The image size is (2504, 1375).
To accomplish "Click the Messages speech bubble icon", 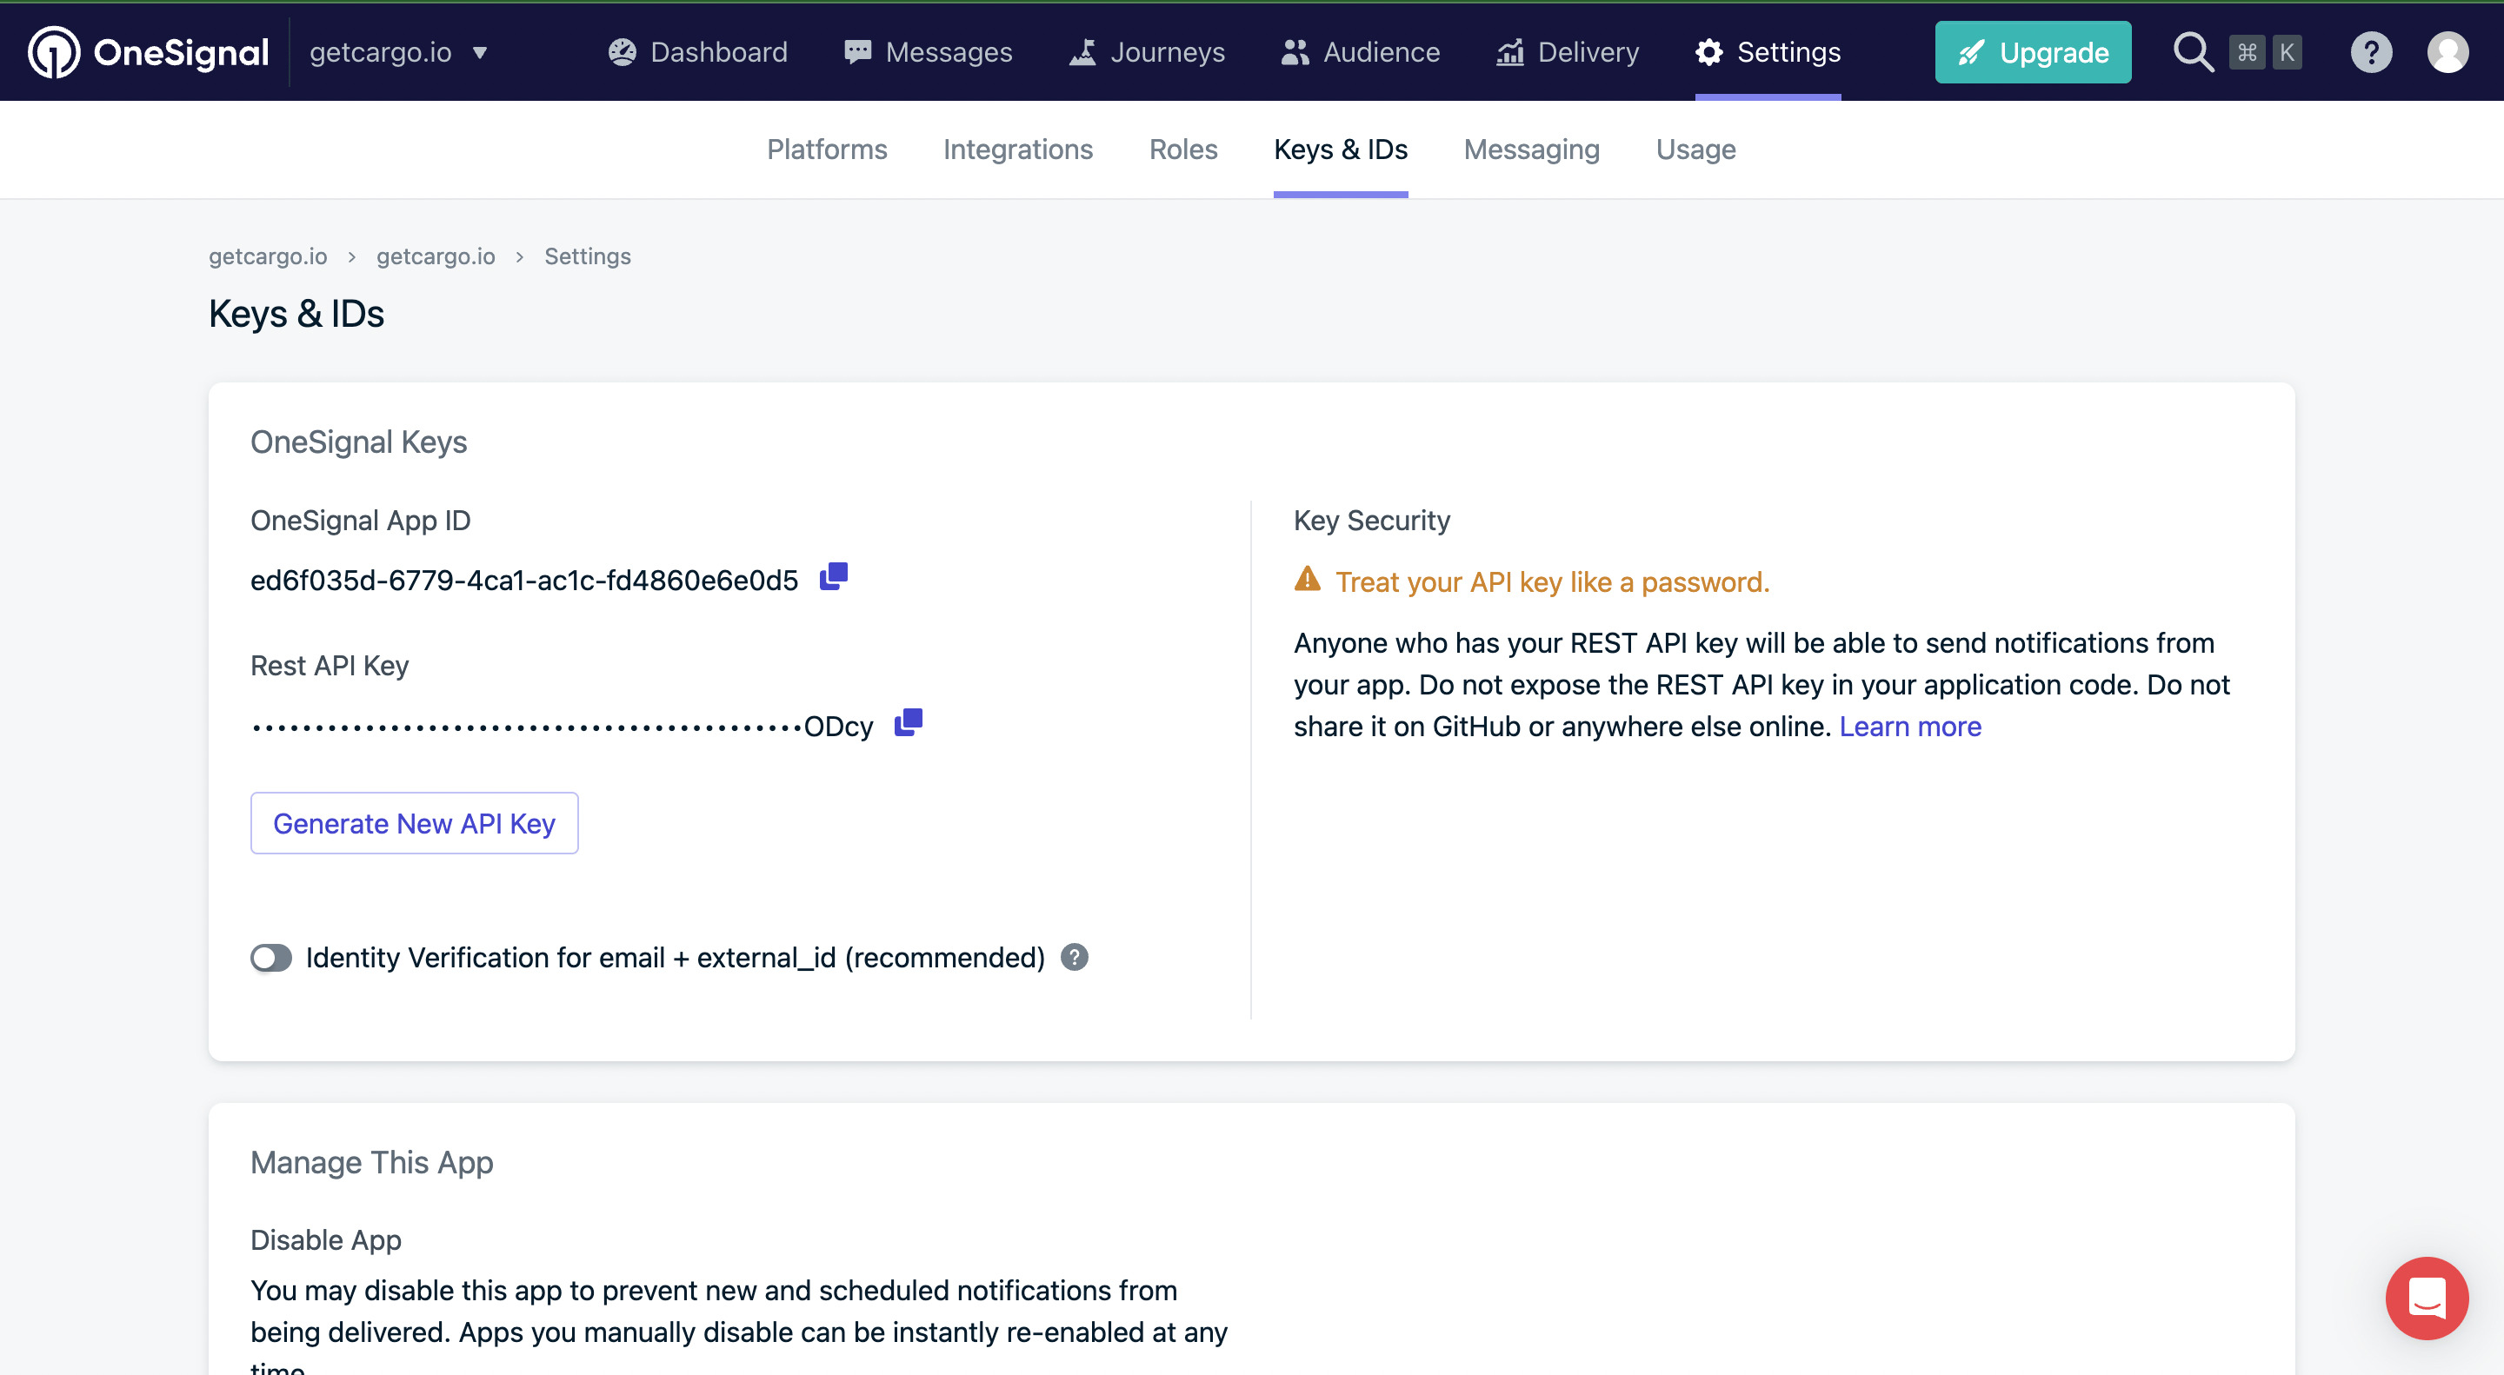I will click(857, 51).
